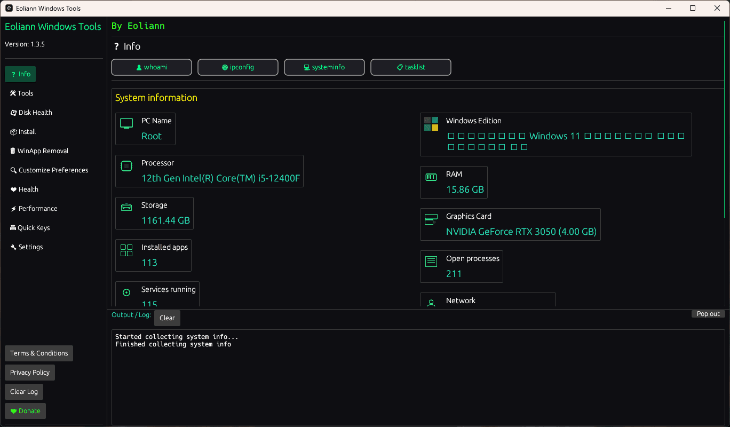Click the System information heading

click(156, 98)
